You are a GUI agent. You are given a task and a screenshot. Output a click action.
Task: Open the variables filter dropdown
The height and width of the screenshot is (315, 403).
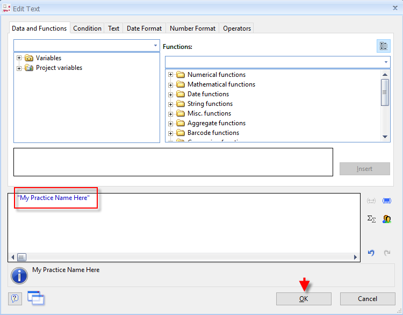click(x=155, y=46)
